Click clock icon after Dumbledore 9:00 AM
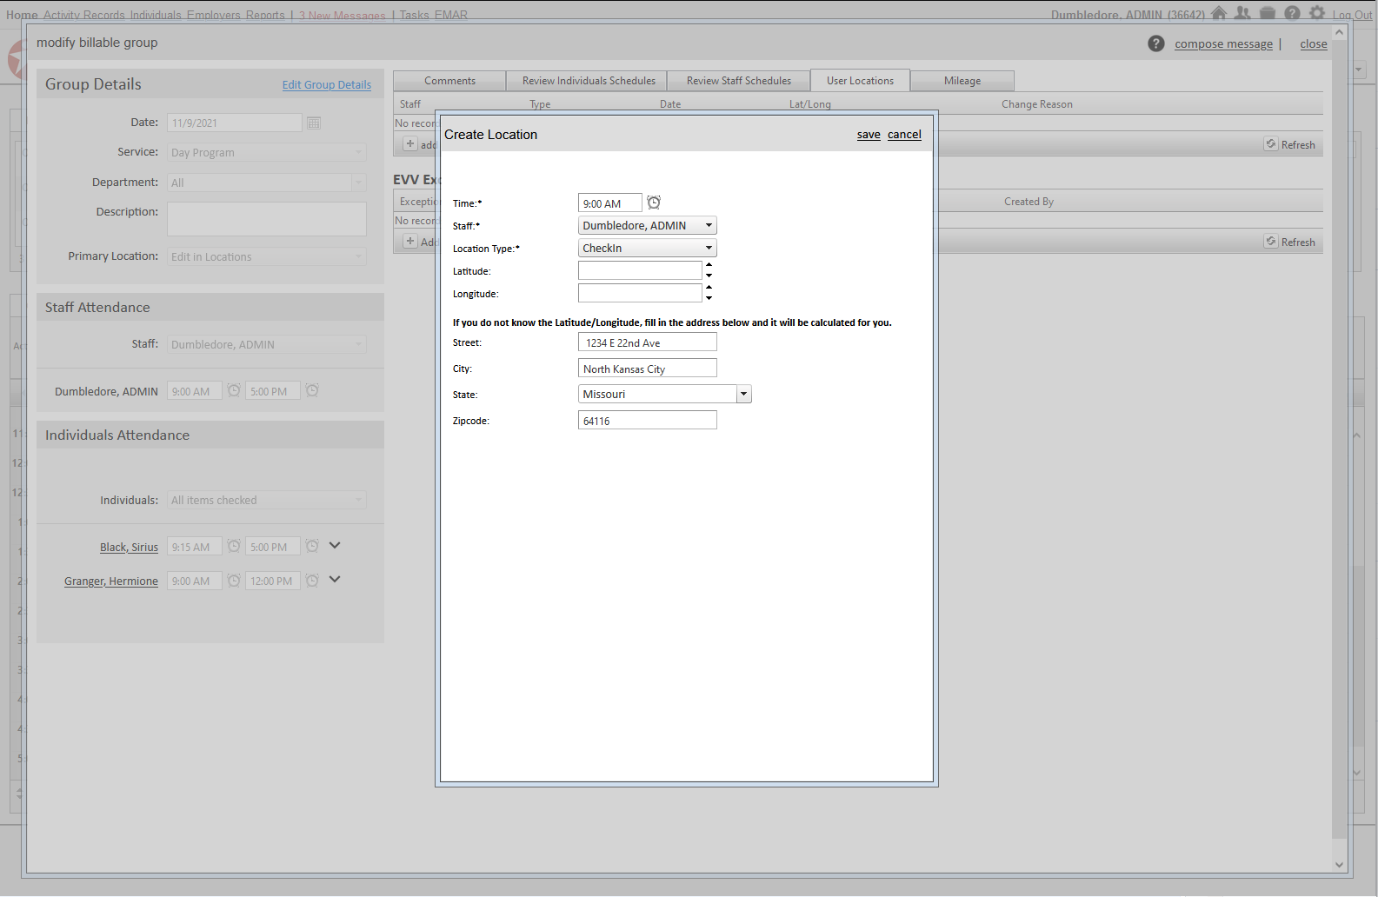Screen dimensions: 1378x897 click(x=234, y=391)
